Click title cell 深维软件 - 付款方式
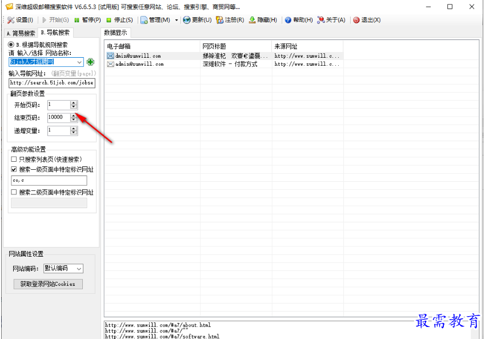 230,64
